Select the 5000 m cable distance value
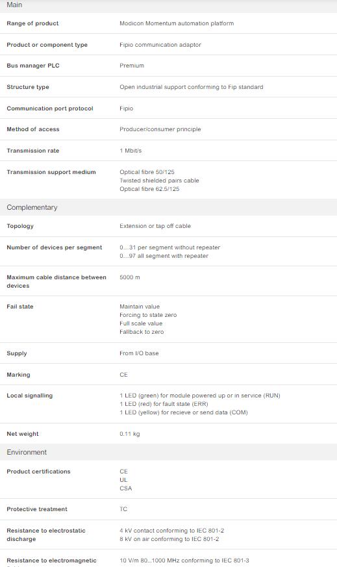The height and width of the screenshot is (567, 337). (x=129, y=277)
